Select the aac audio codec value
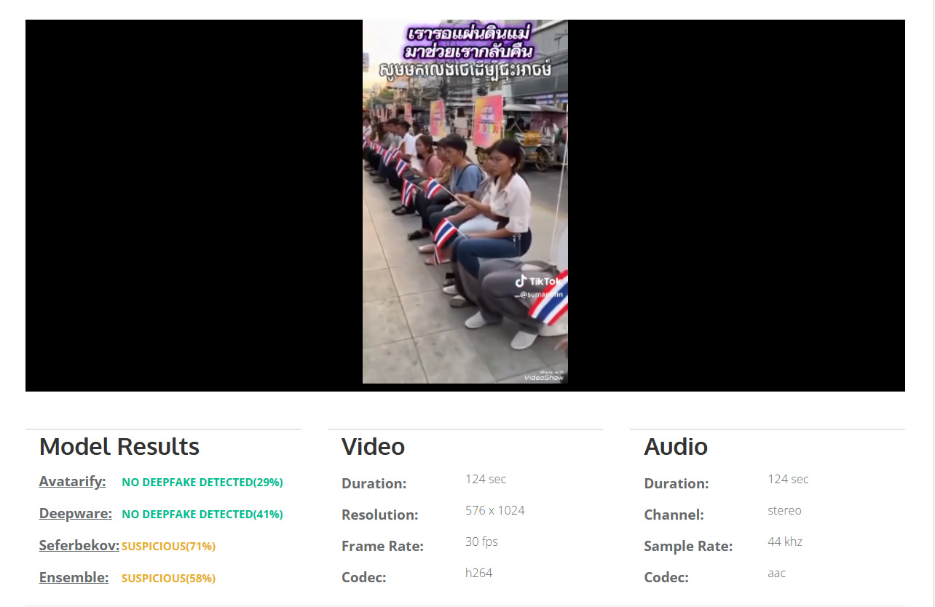The width and height of the screenshot is (935, 607). click(x=777, y=573)
